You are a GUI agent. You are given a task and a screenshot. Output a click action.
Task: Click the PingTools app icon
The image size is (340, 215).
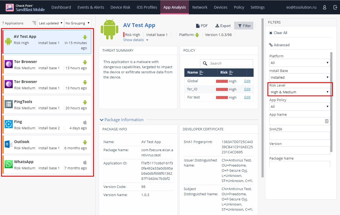[9, 104]
